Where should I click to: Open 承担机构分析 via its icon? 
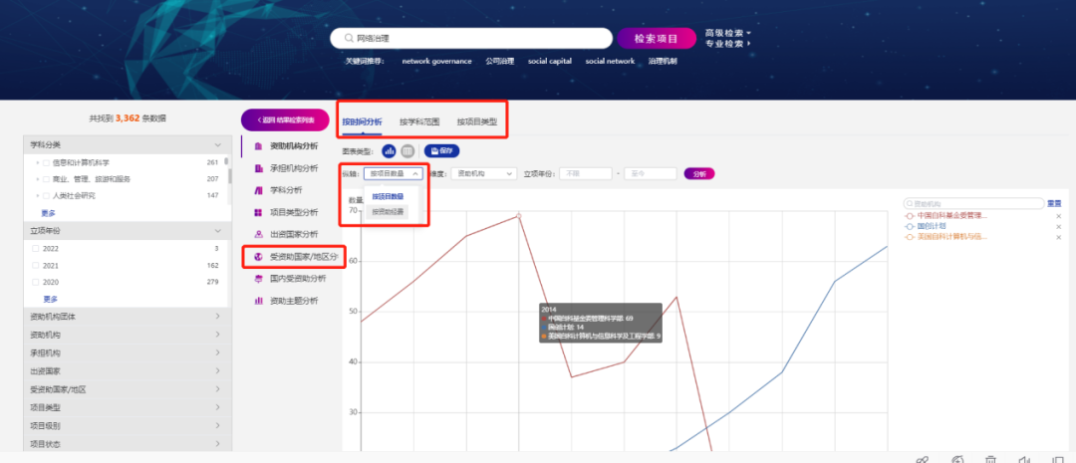point(258,168)
